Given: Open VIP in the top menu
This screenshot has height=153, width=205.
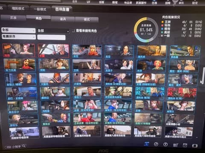Looking at the screenshot, I should pos(88,2).
